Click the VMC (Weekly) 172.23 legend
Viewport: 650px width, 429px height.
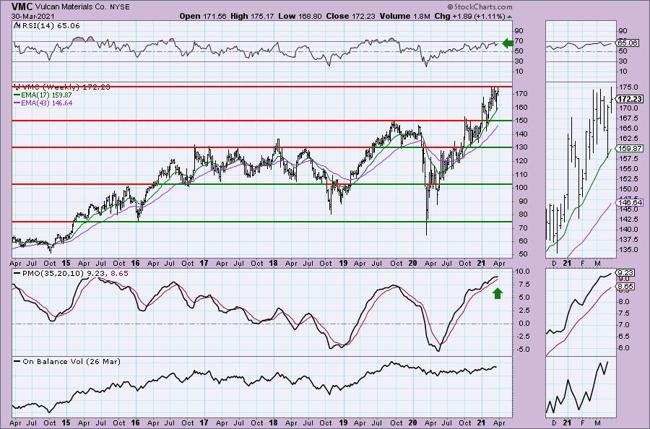[63, 87]
